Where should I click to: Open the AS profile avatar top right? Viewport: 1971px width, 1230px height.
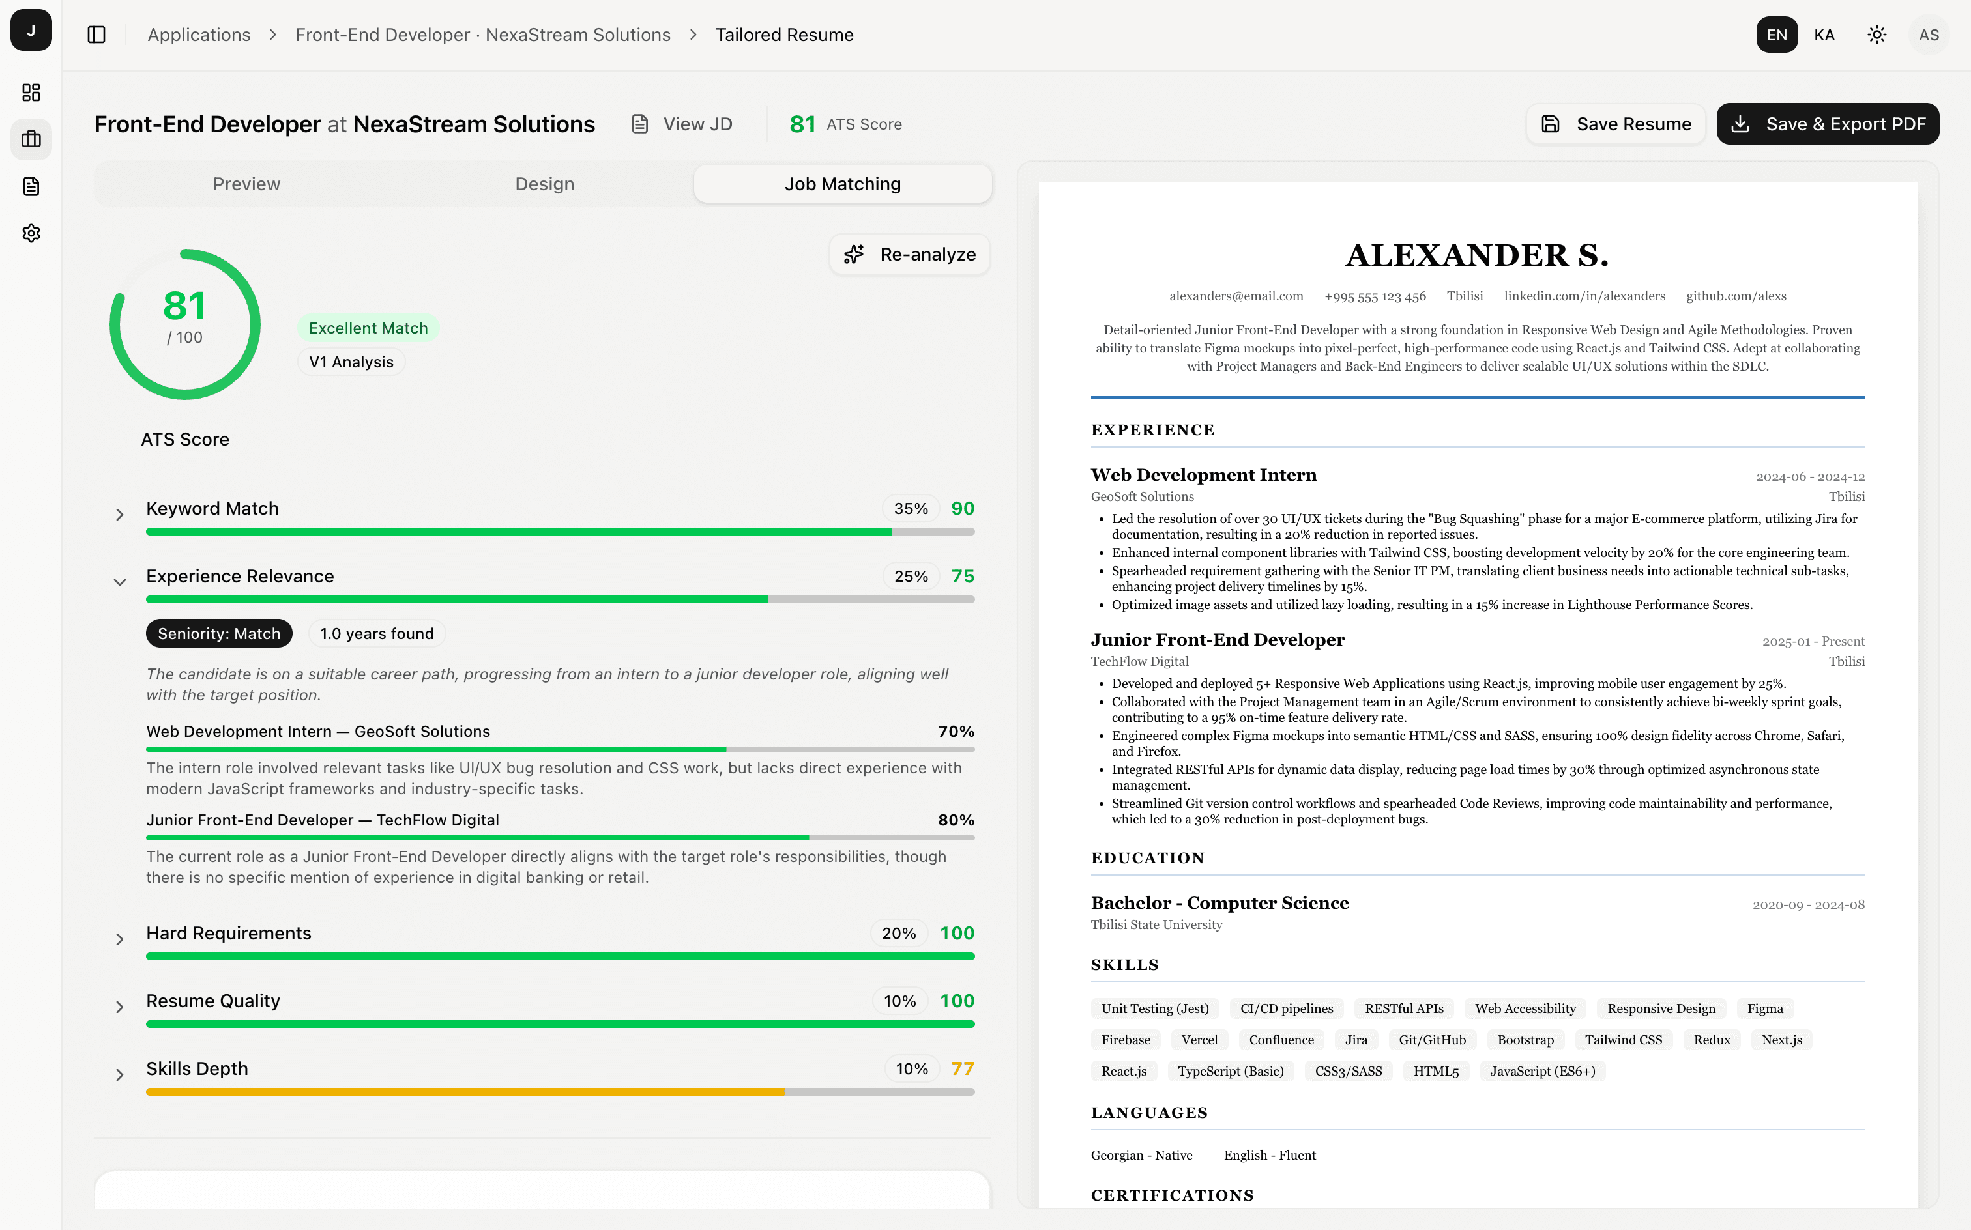click(x=1929, y=34)
